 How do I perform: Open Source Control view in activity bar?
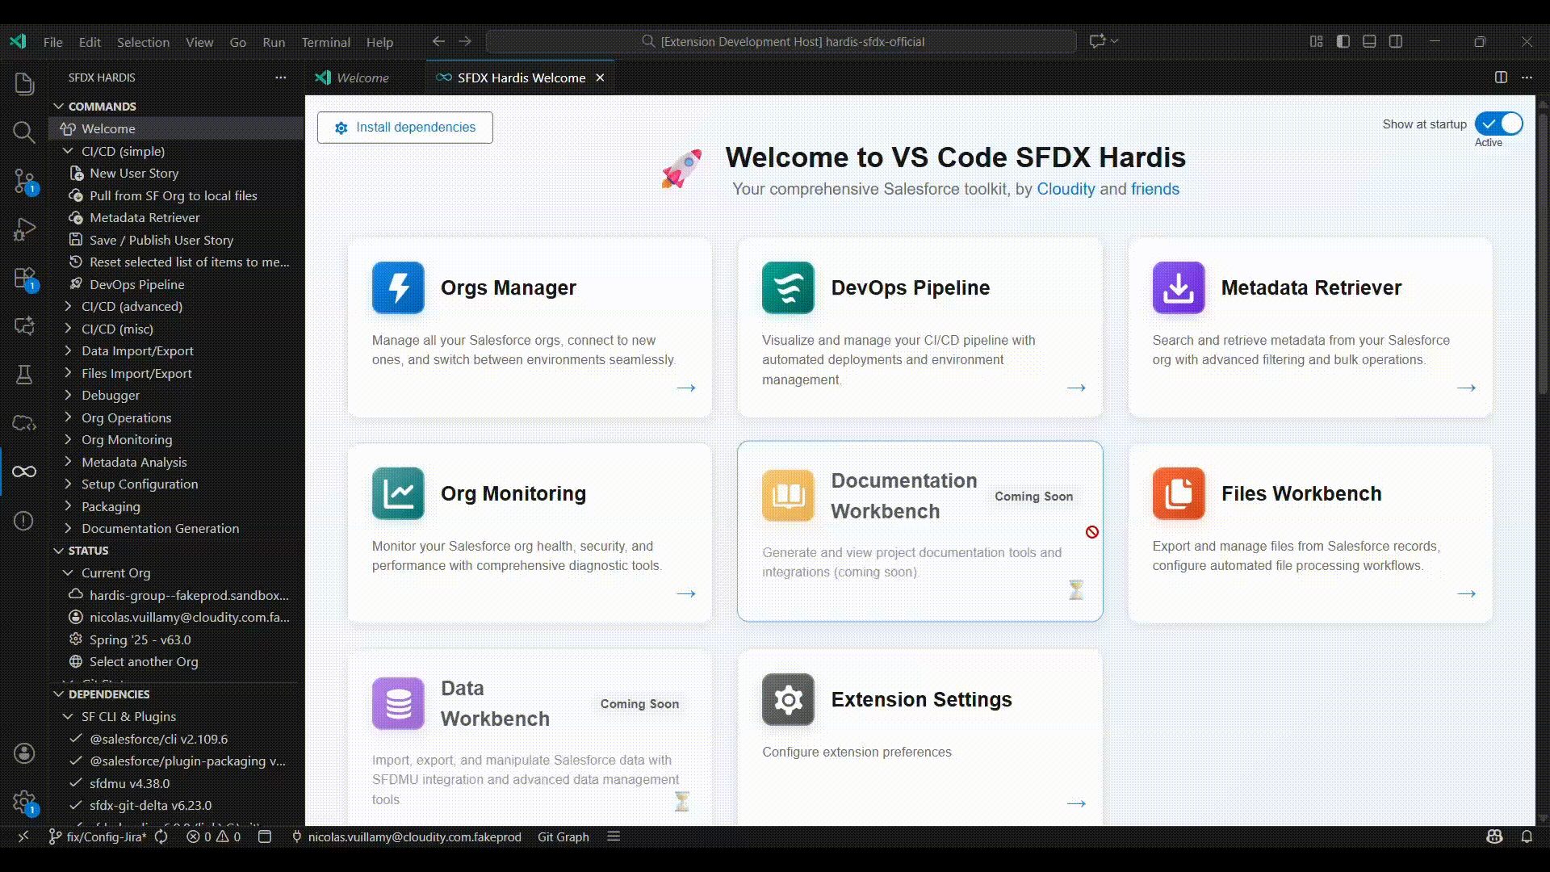pos(24,181)
